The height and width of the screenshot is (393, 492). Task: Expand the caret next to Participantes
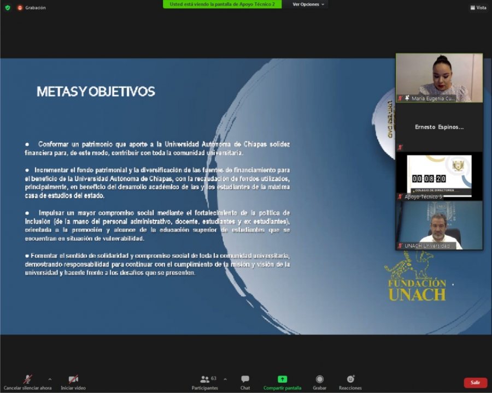pyautogui.click(x=225, y=379)
